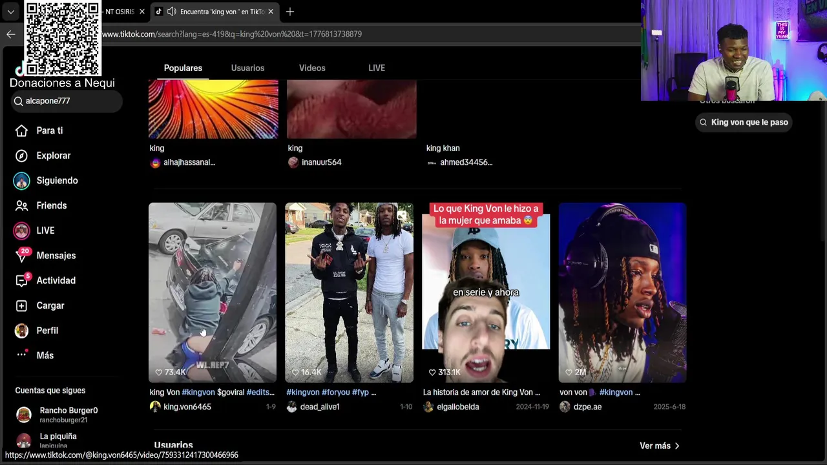Image resolution: width=827 pixels, height=465 pixels.
Task: Play the headphones podcast video thumbnail
Action: (622, 293)
